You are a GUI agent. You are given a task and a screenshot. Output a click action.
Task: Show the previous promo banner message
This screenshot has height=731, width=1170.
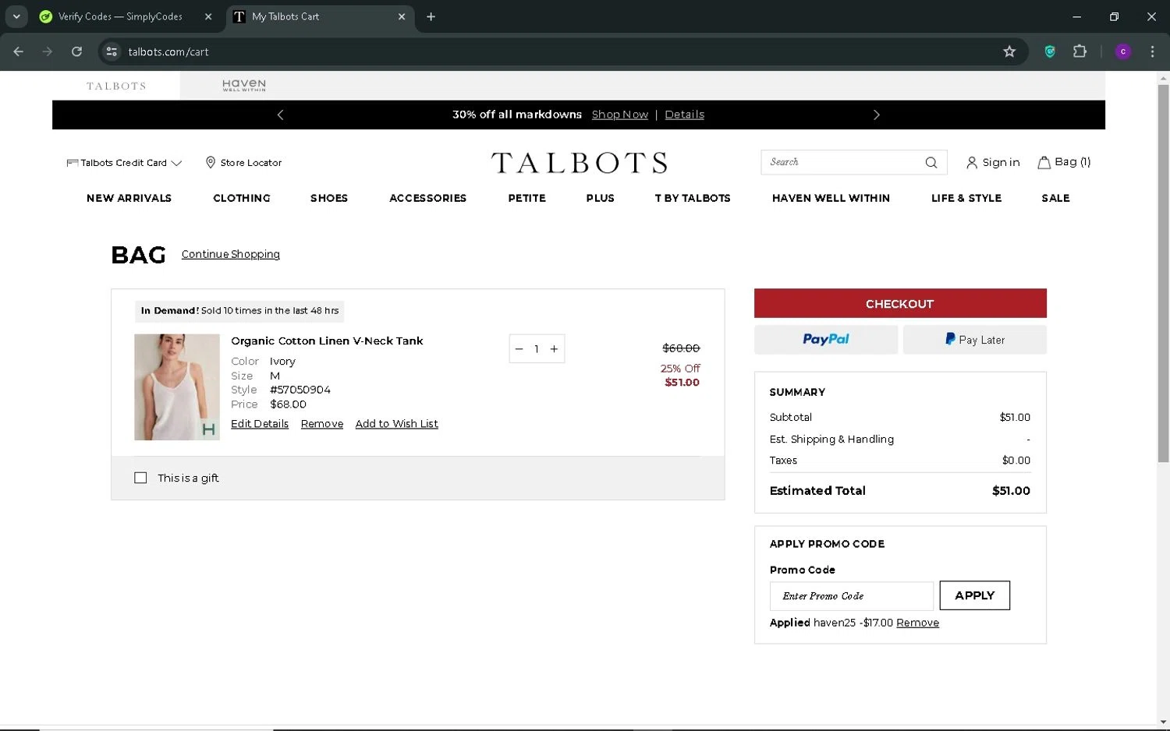pos(281,115)
